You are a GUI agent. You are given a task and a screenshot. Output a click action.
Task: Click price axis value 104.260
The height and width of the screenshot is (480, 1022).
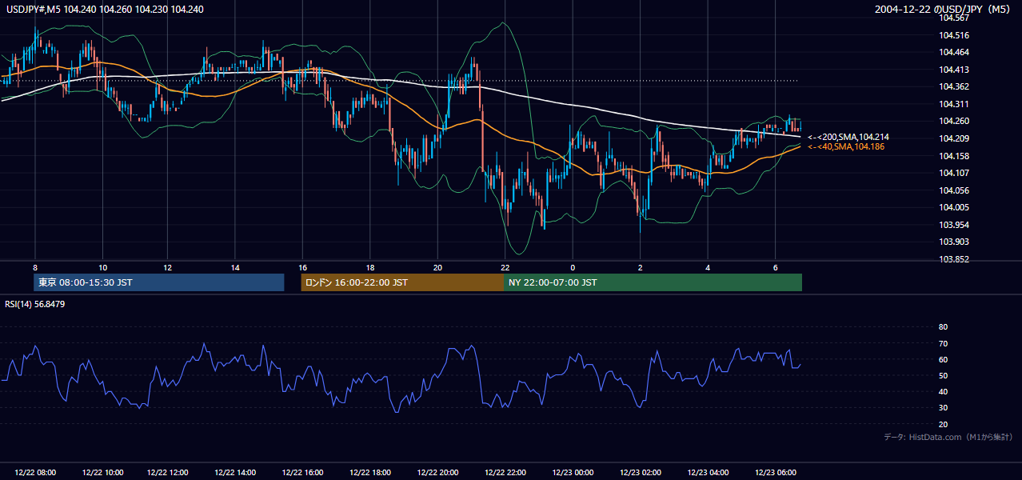tap(955, 122)
